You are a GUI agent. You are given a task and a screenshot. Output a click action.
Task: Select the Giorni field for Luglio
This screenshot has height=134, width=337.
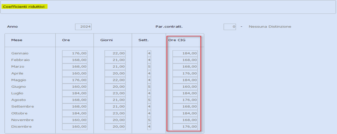coord(115,93)
